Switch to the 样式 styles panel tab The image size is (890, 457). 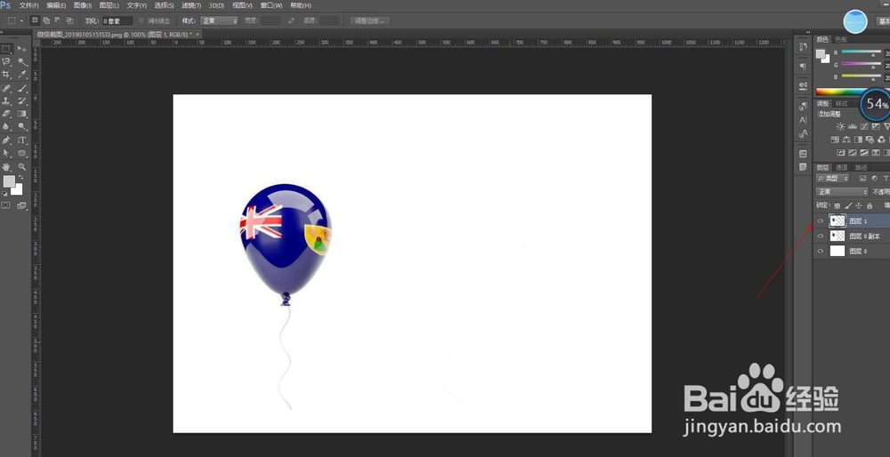point(841,104)
